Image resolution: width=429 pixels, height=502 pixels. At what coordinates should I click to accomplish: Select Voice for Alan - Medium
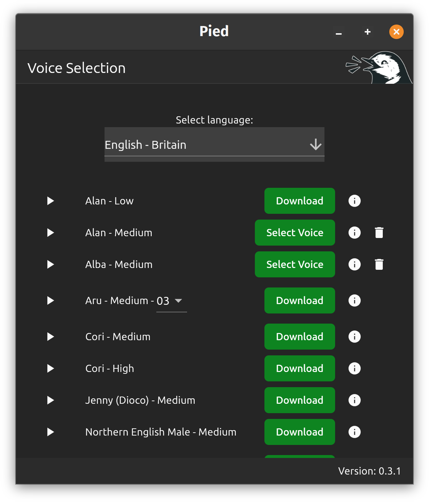pyautogui.click(x=295, y=233)
